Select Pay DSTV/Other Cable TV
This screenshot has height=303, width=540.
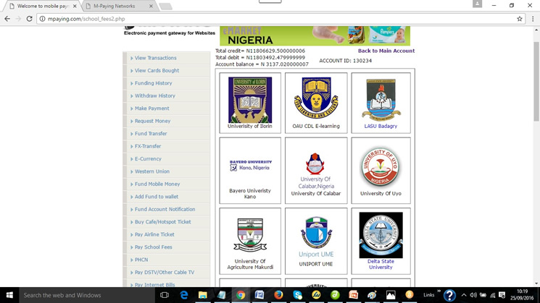(x=165, y=273)
